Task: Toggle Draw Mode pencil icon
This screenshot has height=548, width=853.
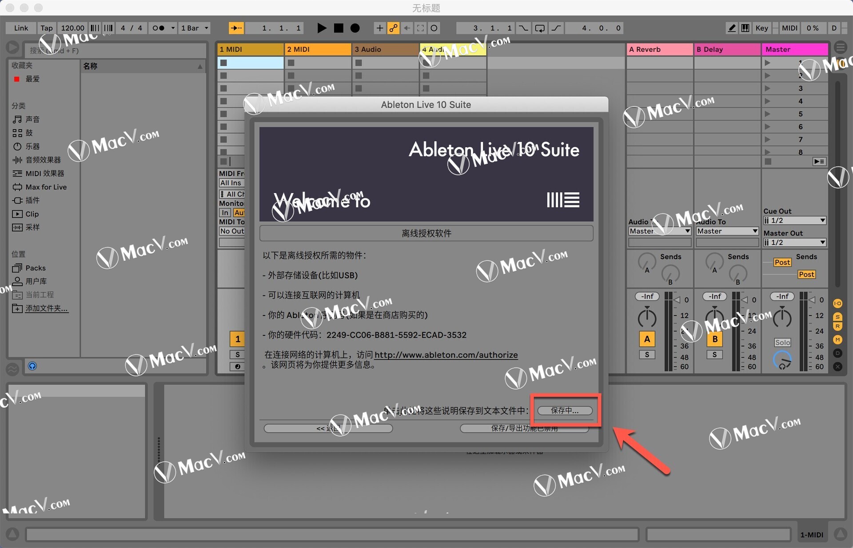Action: coord(732,28)
